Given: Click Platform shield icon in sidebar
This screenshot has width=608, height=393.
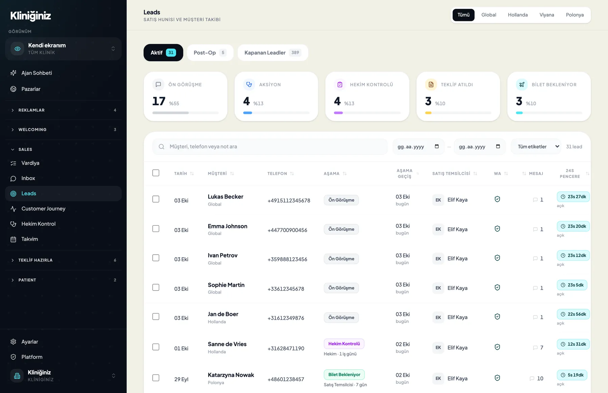Looking at the screenshot, I should (x=14, y=357).
